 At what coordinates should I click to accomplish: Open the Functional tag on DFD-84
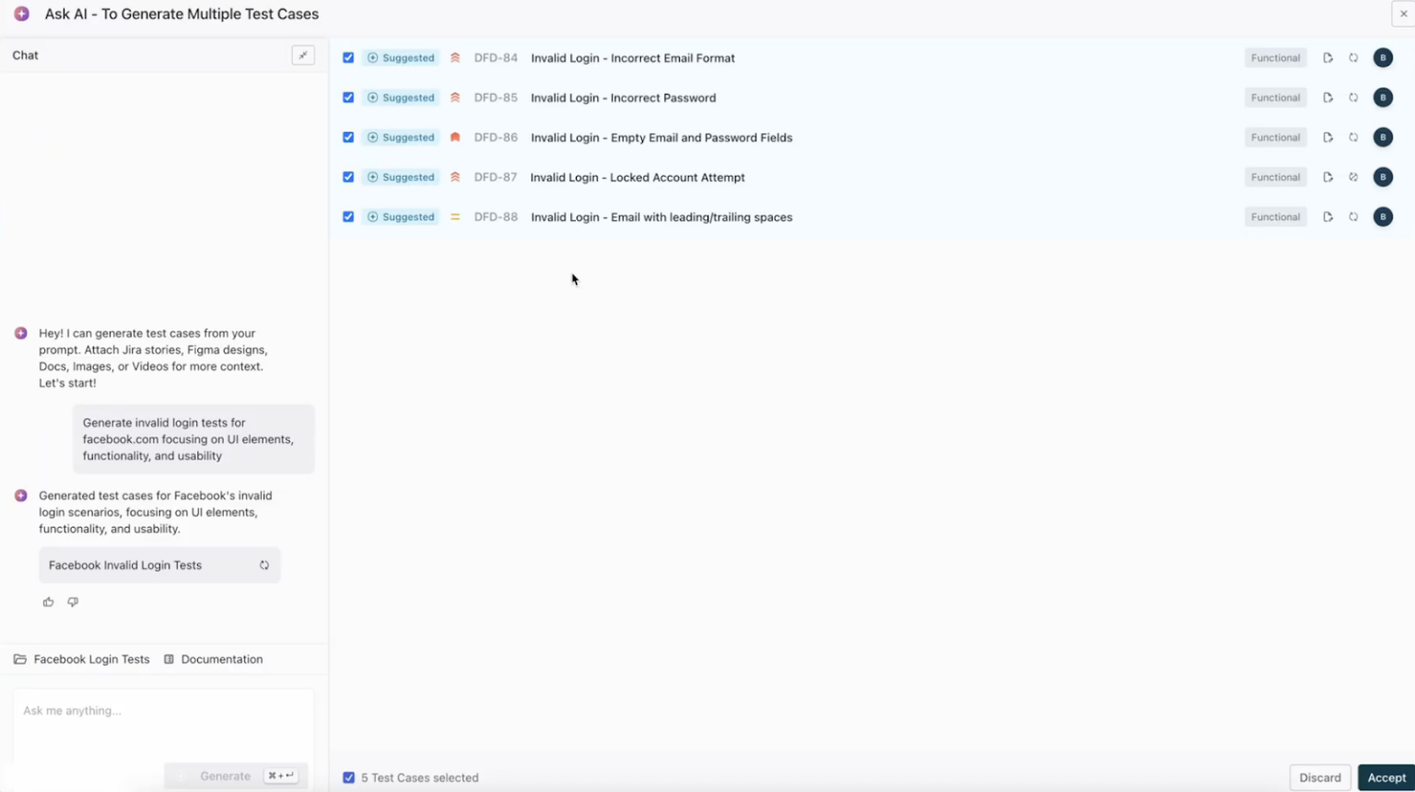[1275, 57]
